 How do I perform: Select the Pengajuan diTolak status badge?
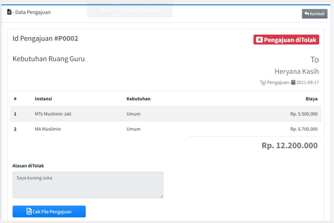[286, 40]
